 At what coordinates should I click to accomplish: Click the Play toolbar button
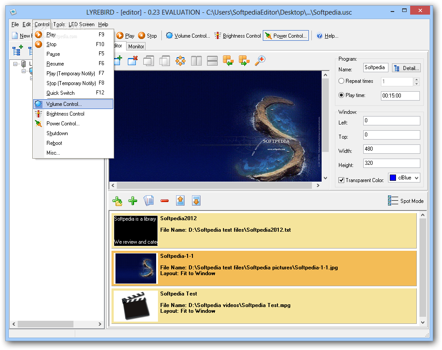[x=126, y=35]
